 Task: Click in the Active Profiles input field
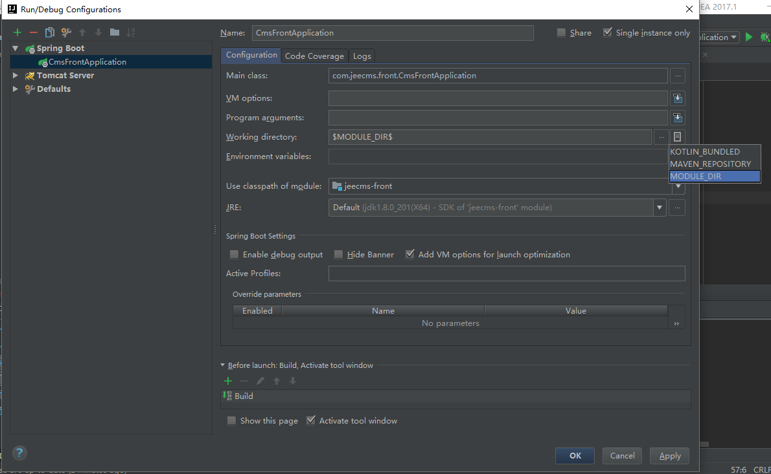pyautogui.click(x=506, y=274)
